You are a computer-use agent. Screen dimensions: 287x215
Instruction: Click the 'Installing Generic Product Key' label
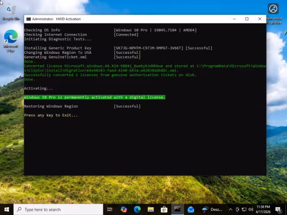tap(57, 48)
